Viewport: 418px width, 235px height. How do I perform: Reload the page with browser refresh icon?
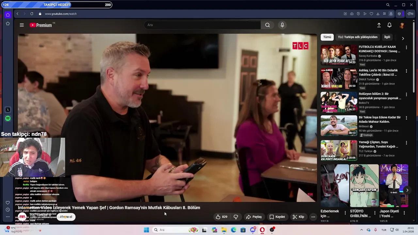coord(32,14)
